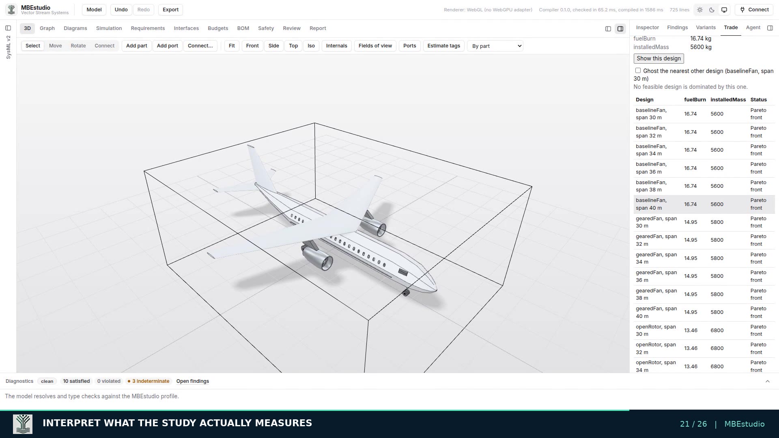Open the 3D view tab

(27, 28)
